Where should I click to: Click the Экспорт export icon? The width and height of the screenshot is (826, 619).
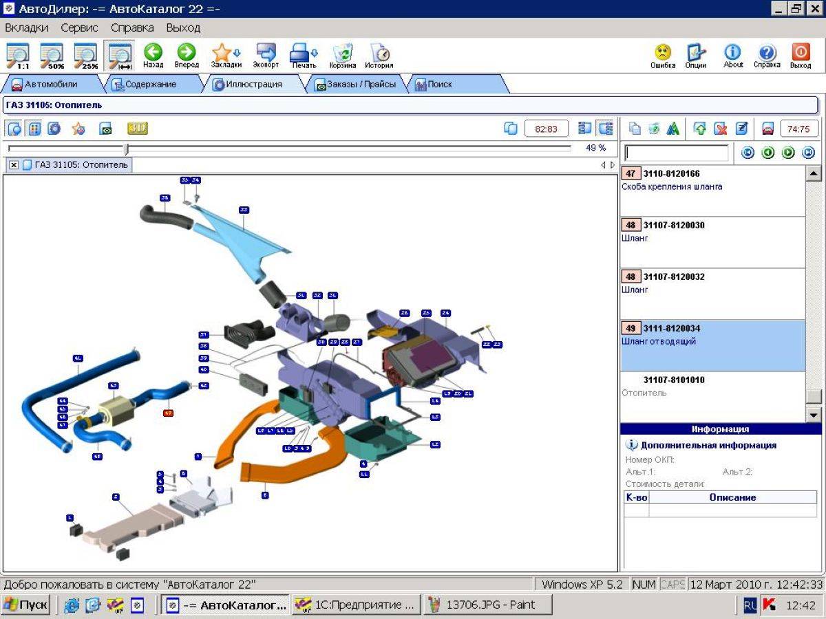(x=266, y=55)
